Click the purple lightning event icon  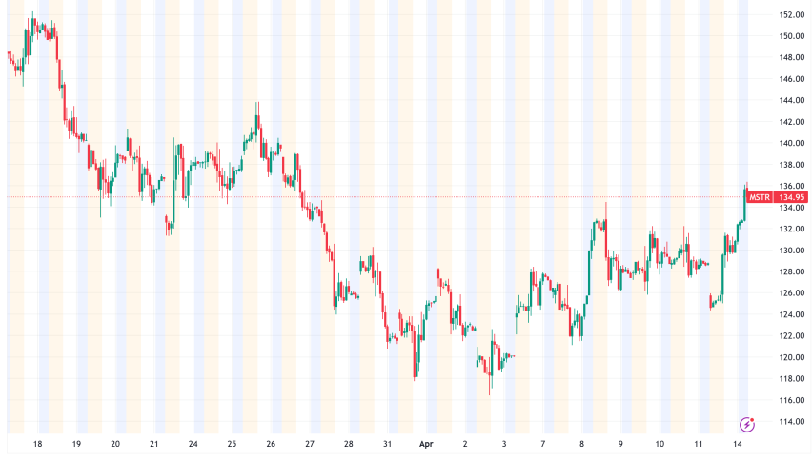click(747, 422)
